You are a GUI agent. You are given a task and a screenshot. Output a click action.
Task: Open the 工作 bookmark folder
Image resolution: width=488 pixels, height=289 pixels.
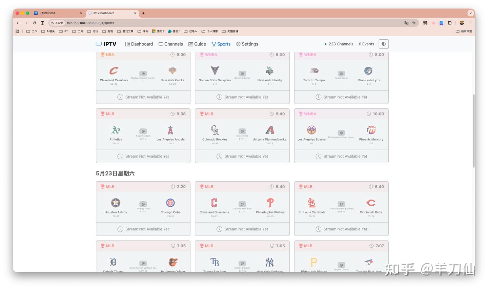click(32, 31)
